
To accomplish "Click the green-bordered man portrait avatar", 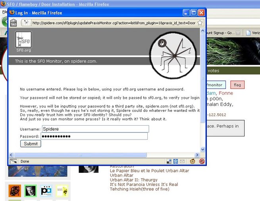I will click(31, 191).
